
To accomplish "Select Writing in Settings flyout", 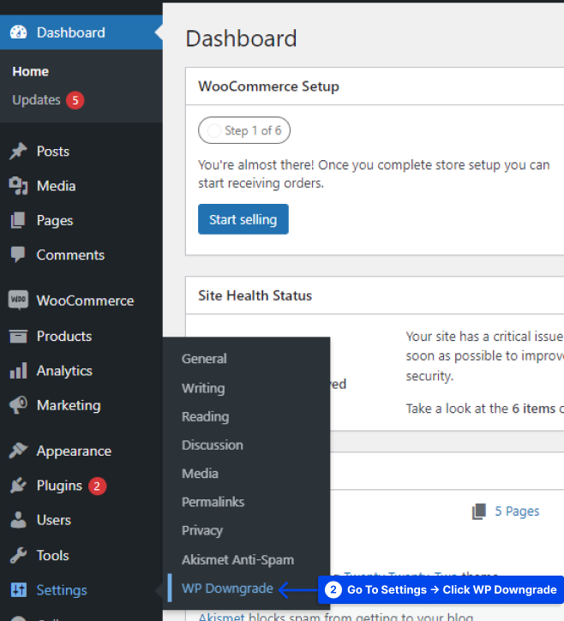I will point(203,388).
